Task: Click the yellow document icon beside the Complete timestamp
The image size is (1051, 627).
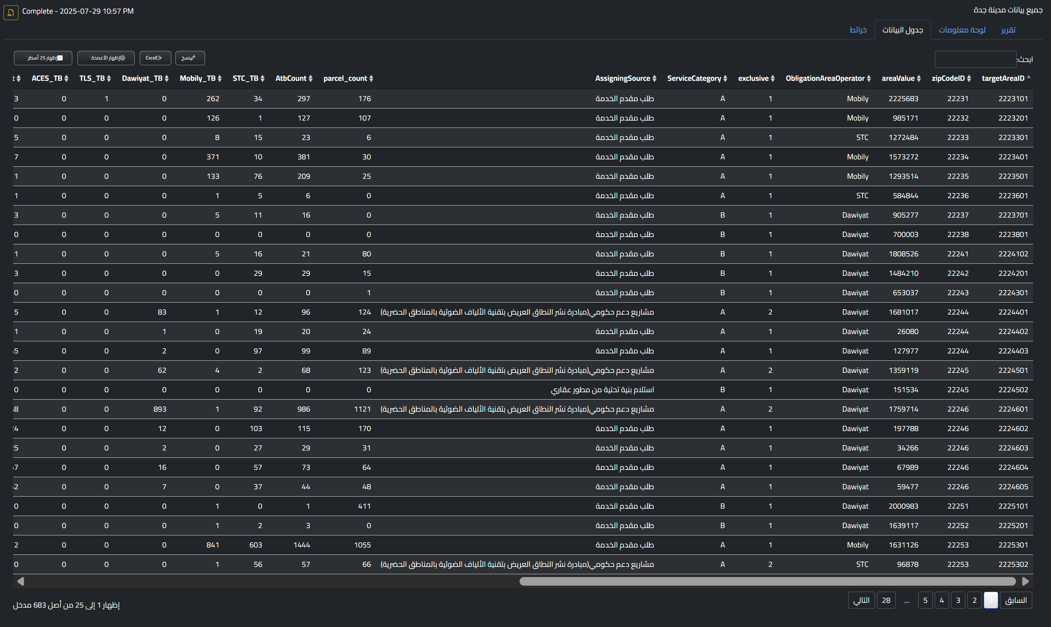Action: (x=11, y=12)
